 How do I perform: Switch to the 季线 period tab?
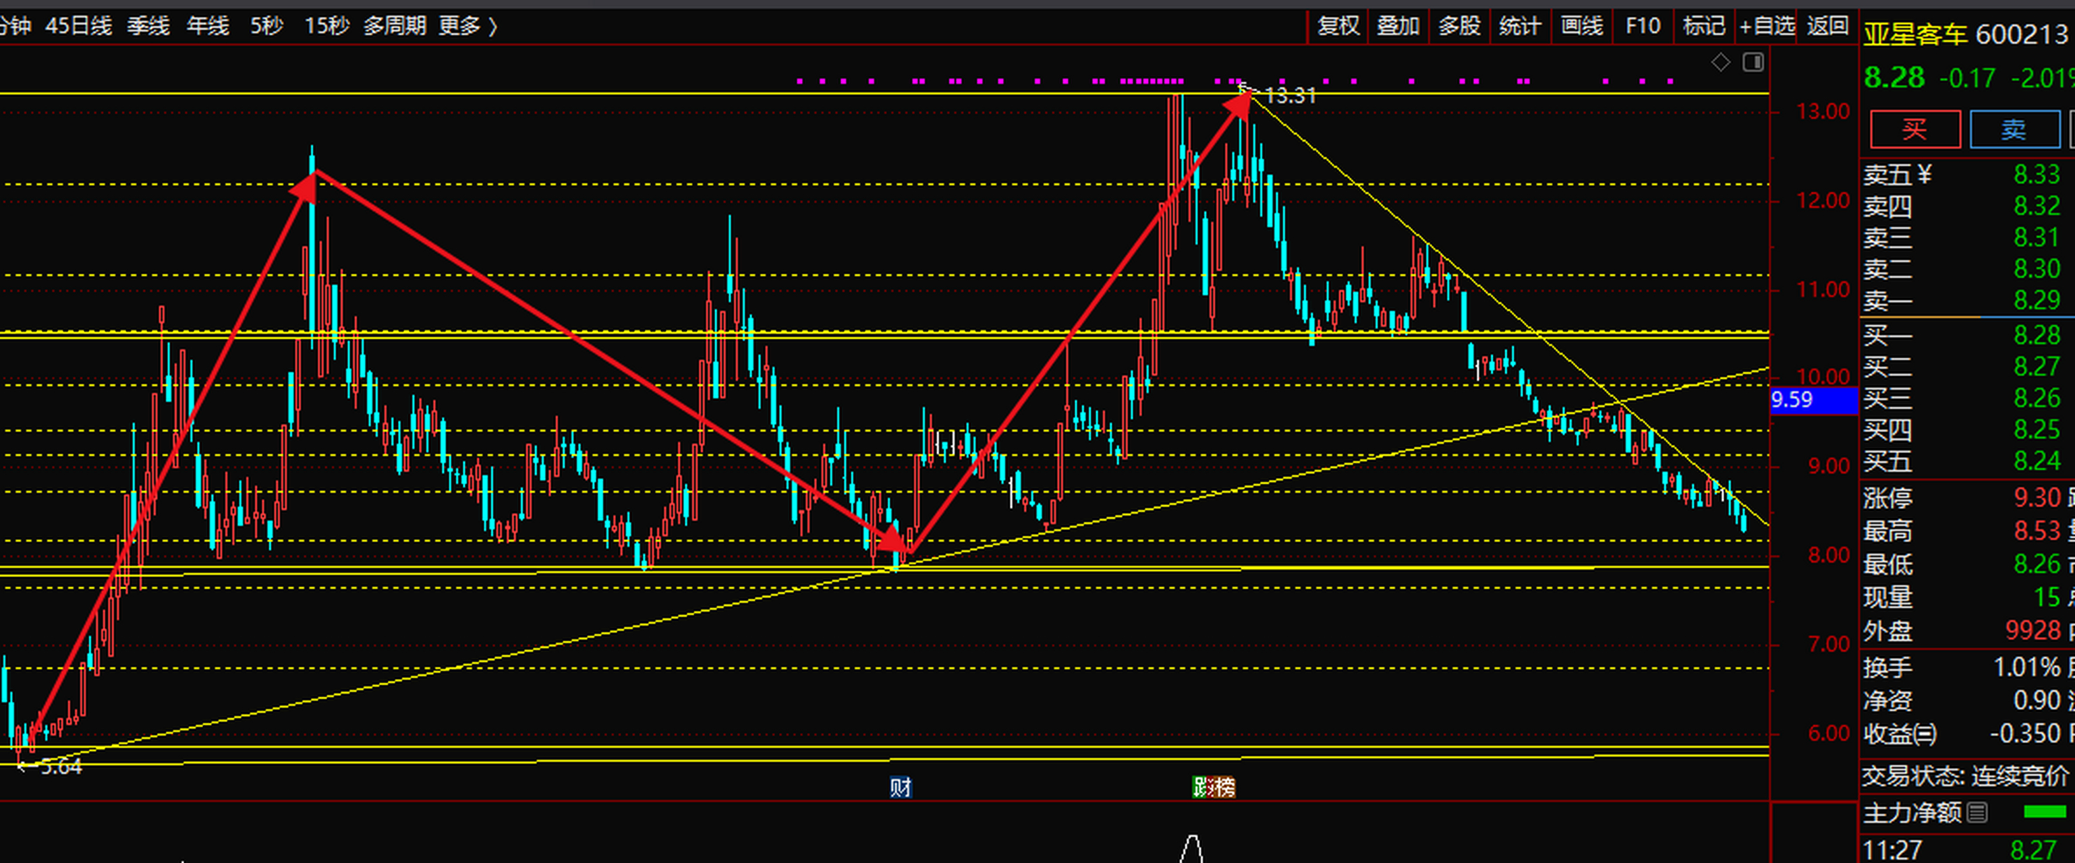tap(148, 26)
